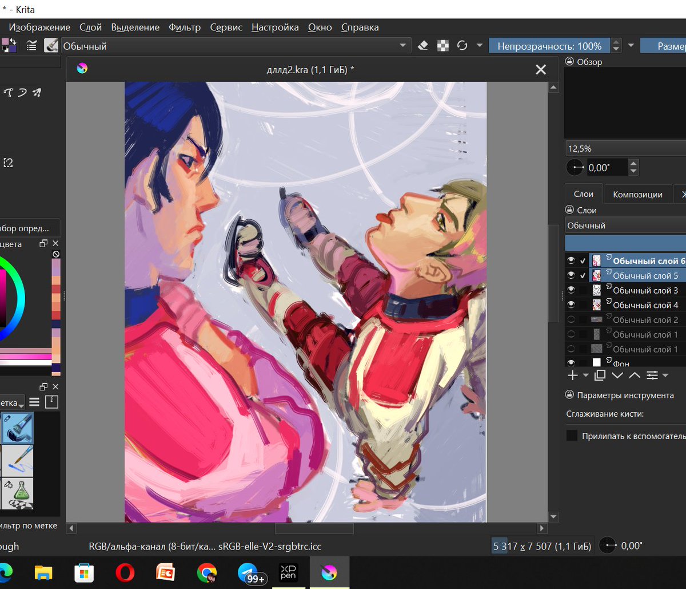This screenshot has height=589, width=686.
Task: Open the Фильтр menu
Action: coord(185,27)
